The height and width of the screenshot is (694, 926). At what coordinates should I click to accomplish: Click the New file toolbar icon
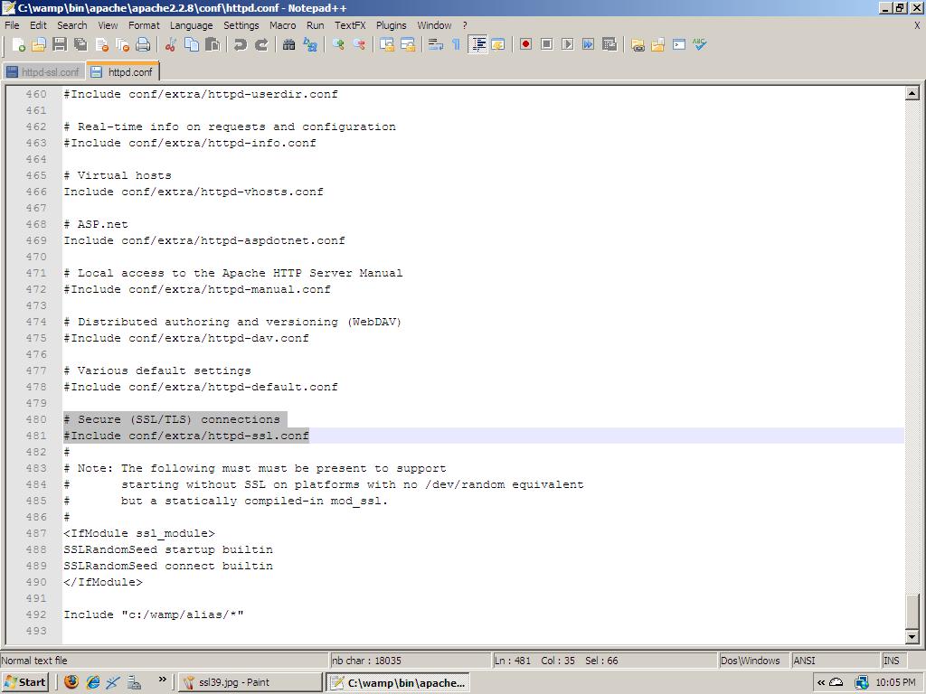[x=18, y=44]
